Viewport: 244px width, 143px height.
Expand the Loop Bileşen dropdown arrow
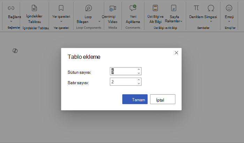(x=99, y=21)
